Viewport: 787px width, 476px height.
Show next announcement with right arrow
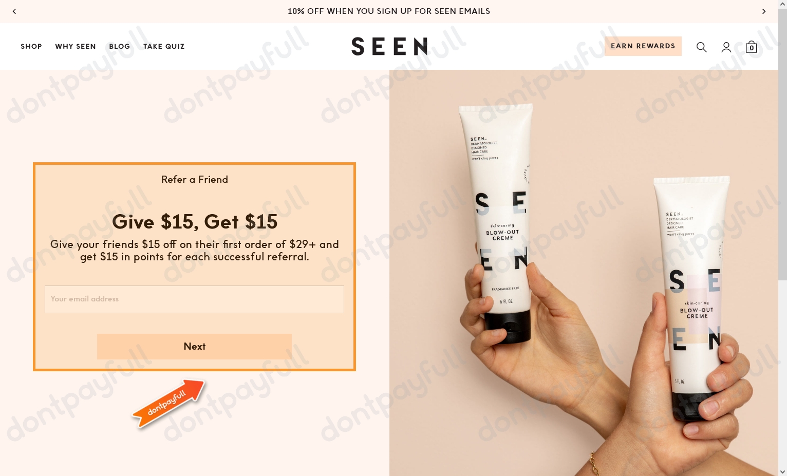(x=764, y=11)
